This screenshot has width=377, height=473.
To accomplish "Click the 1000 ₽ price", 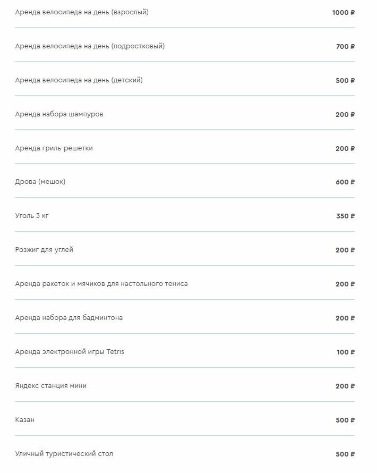I will (343, 13).
